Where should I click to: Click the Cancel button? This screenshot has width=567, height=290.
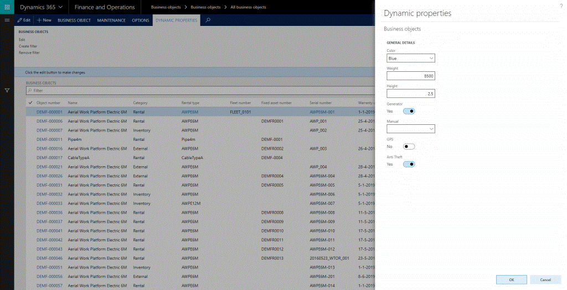coord(545,280)
